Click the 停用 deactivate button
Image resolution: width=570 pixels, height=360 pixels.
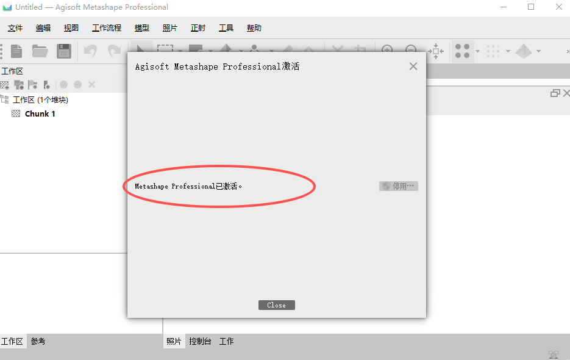398,186
